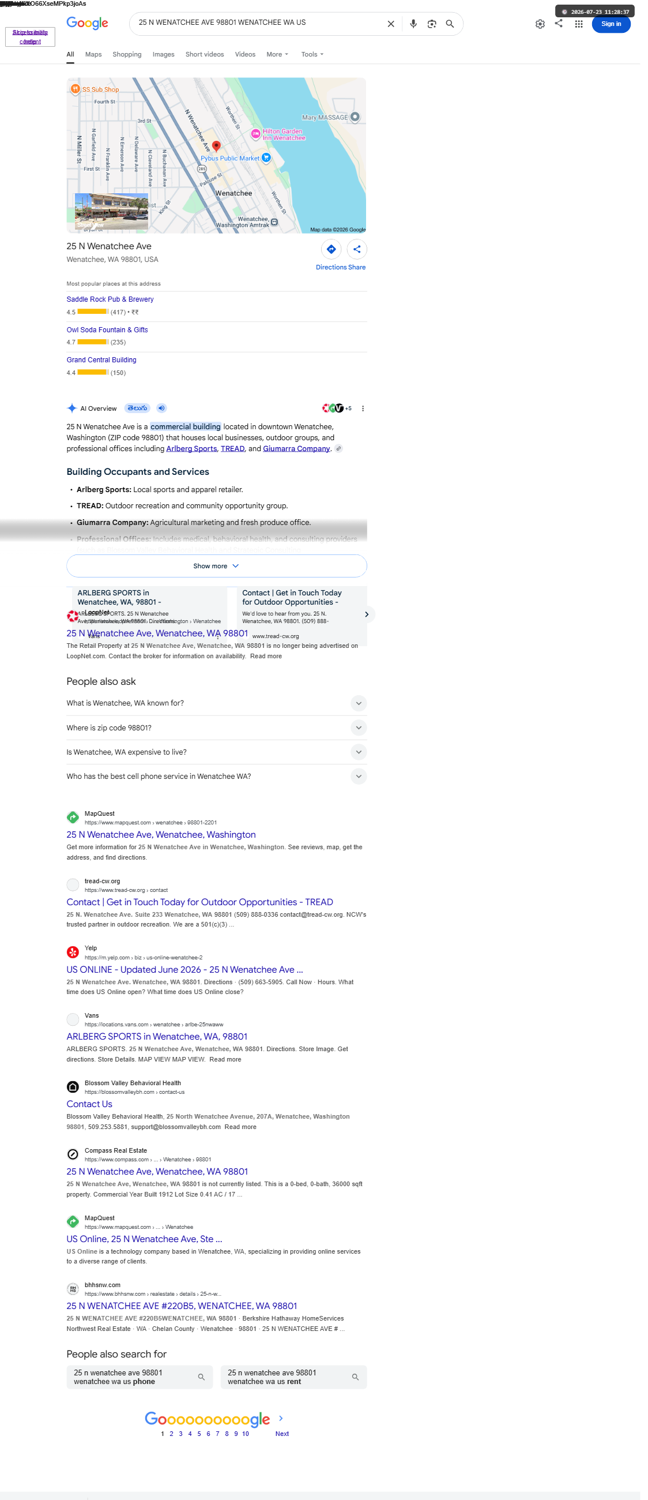Viewport: 648px width, 1500px height.
Task: Select the All results tab
Action: coord(71,55)
